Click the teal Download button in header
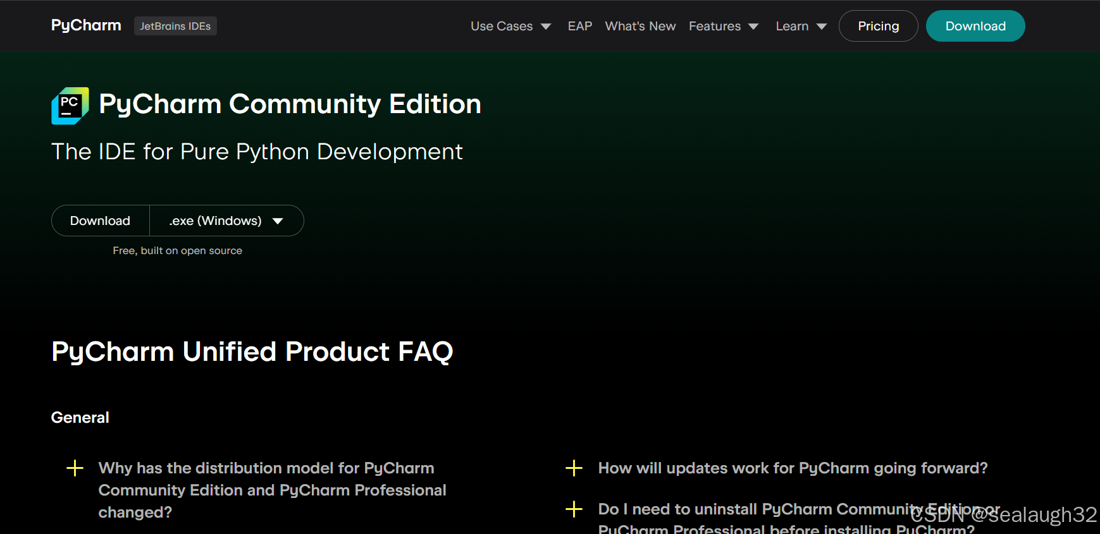Screen dimensions: 1100x534 975,26
